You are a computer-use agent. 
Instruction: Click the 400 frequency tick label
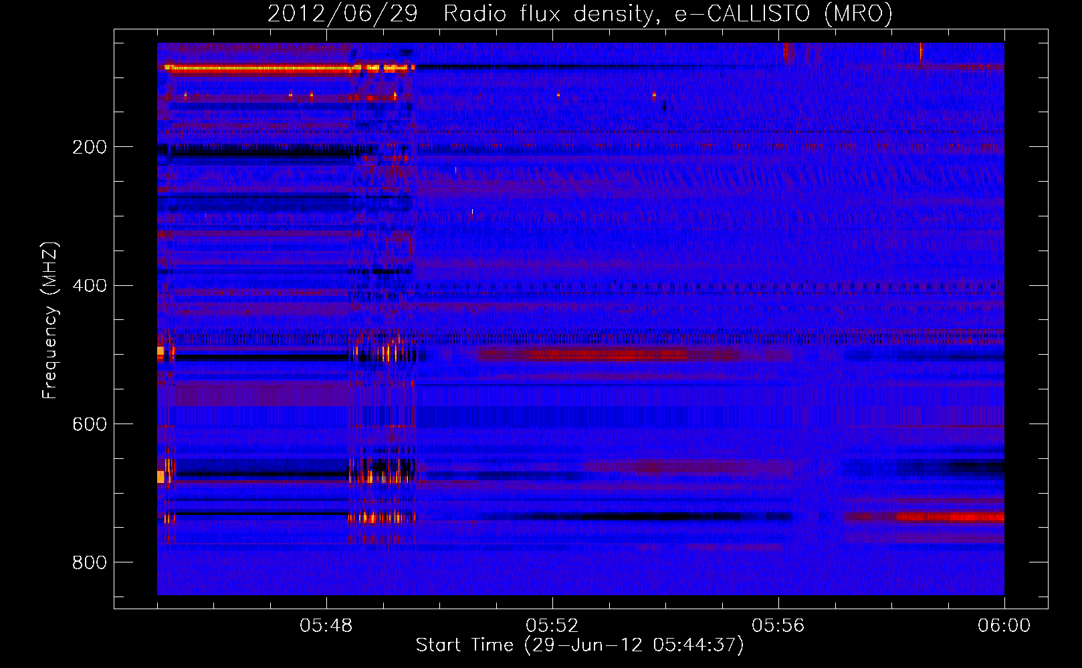coord(90,286)
